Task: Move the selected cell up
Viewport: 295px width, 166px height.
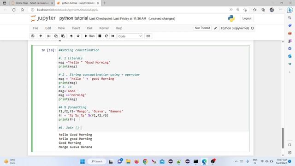Action: [71, 36]
